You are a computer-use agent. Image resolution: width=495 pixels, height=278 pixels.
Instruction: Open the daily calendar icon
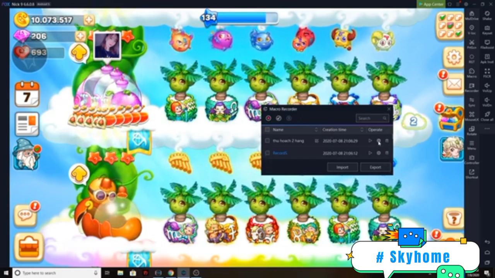(27, 94)
